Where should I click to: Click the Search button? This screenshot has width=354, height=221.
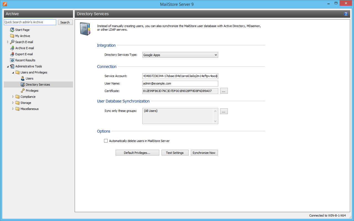(x=65, y=22)
